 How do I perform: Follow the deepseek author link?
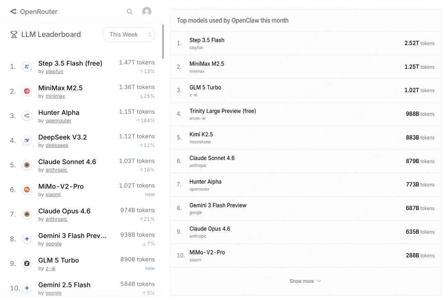[x=57, y=145]
